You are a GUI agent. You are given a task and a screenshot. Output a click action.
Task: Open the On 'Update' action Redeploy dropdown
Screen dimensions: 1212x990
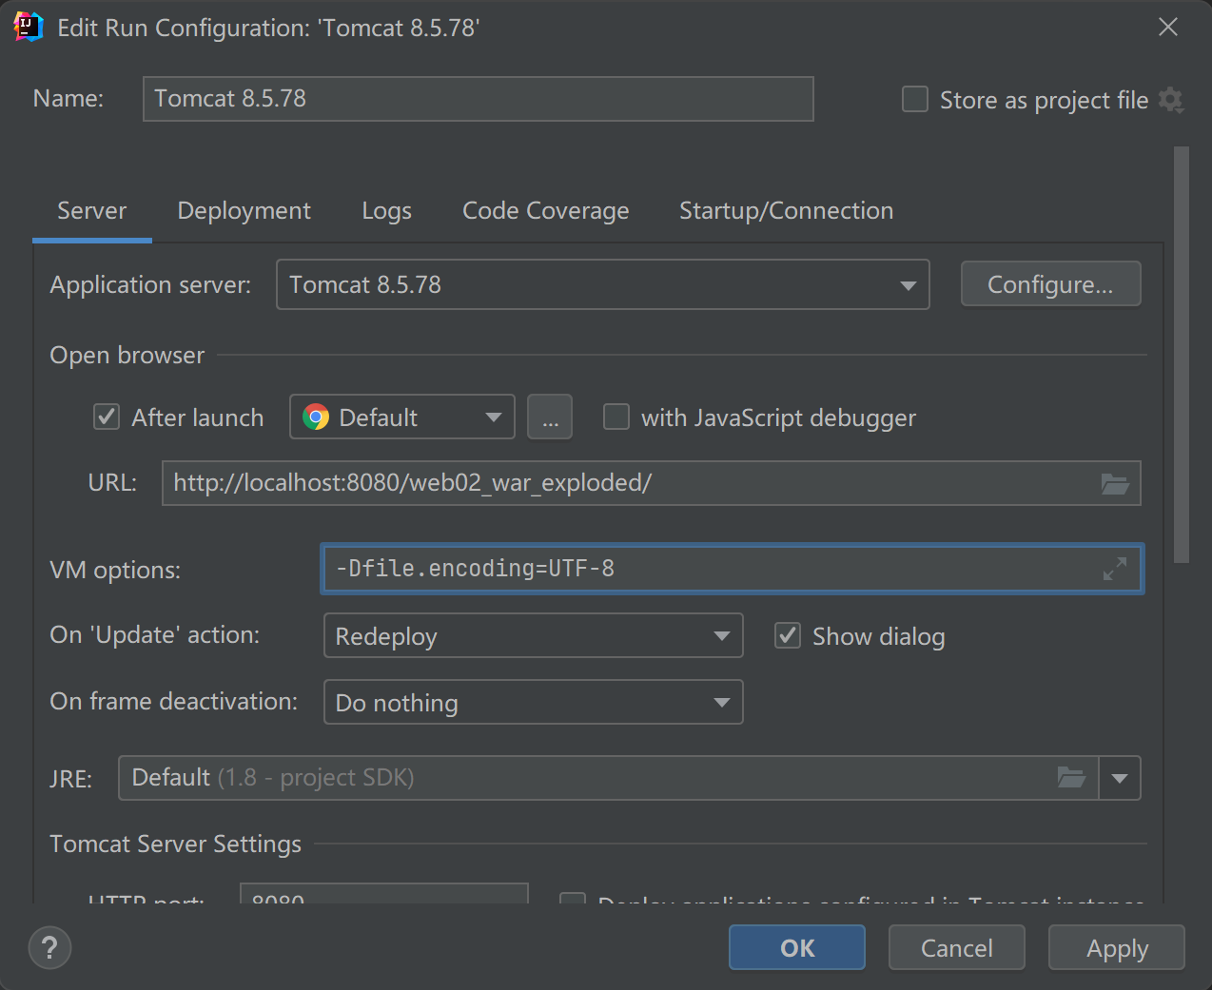pos(533,635)
